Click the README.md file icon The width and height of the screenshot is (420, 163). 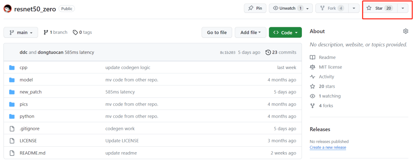tap(12, 153)
